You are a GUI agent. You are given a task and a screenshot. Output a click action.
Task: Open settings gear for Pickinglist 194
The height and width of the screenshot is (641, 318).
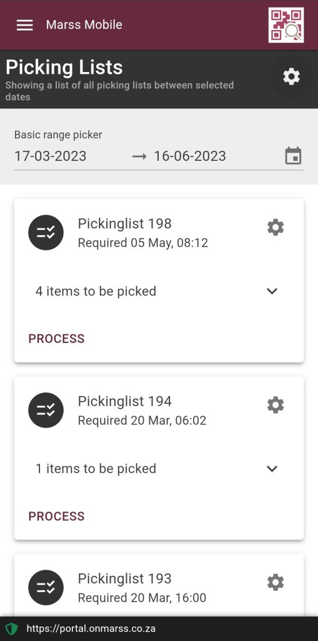[276, 405]
